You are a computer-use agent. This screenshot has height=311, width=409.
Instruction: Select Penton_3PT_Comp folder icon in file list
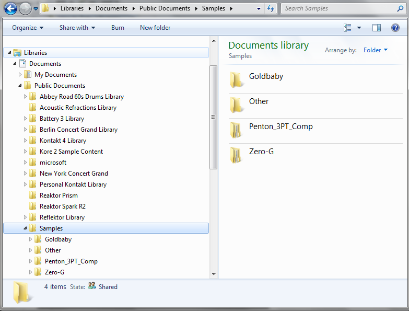pyautogui.click(x=236, y=130)
